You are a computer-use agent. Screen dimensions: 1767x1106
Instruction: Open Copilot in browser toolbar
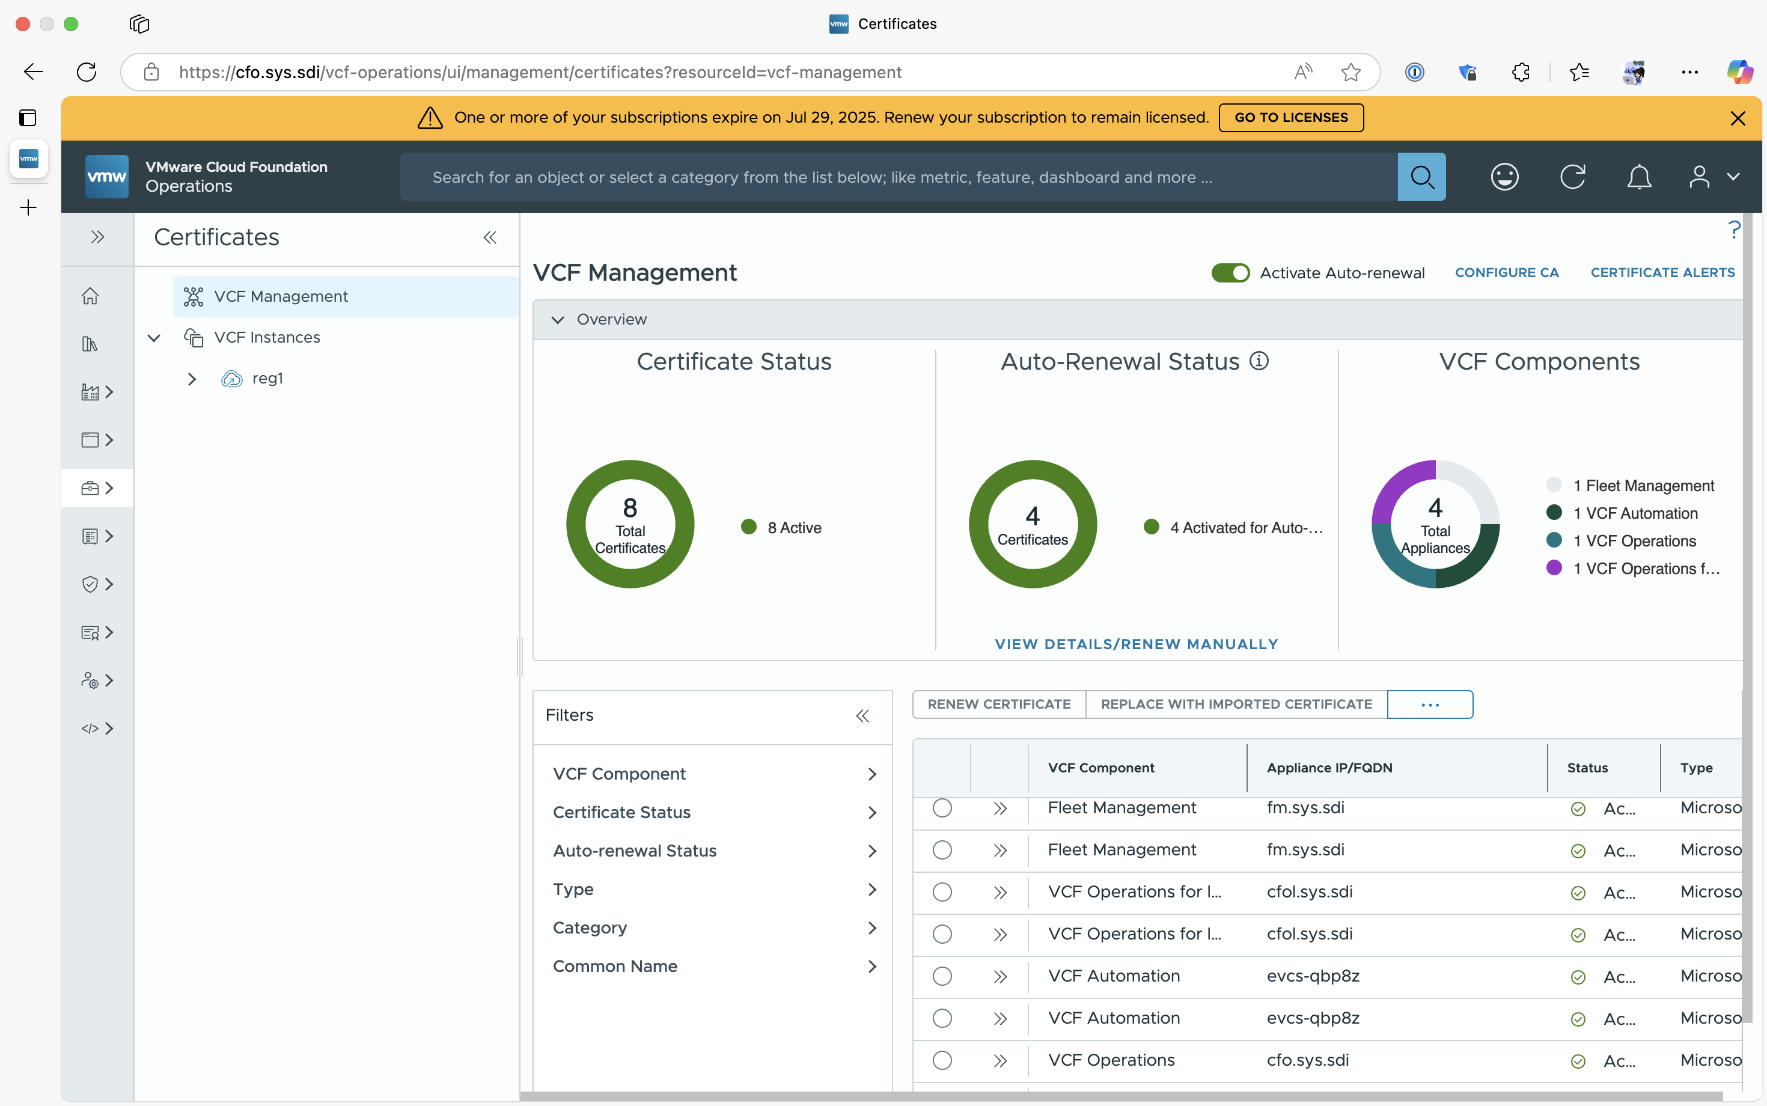[1740, 72]
